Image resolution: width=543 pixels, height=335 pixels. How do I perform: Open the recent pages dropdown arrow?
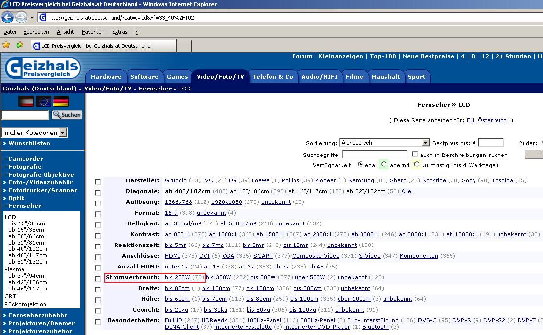32,17
